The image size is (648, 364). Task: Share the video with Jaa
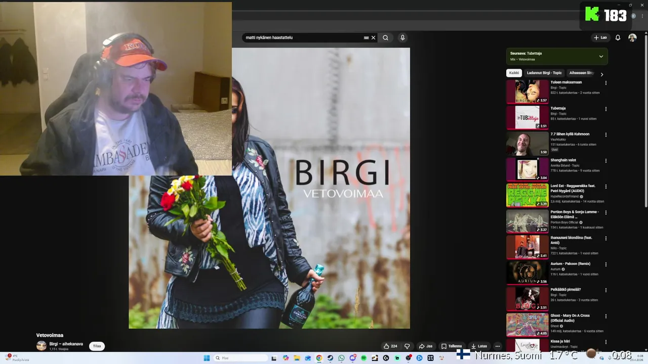425,346
